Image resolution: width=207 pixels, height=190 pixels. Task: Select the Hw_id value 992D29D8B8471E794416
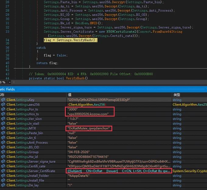click(88, 157)
